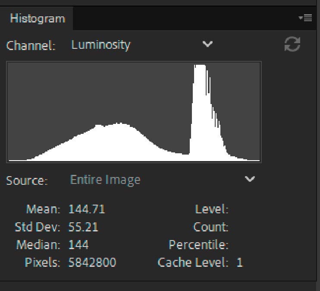
Task: Click the Mean value 144.71
Action: coord(87,209)
